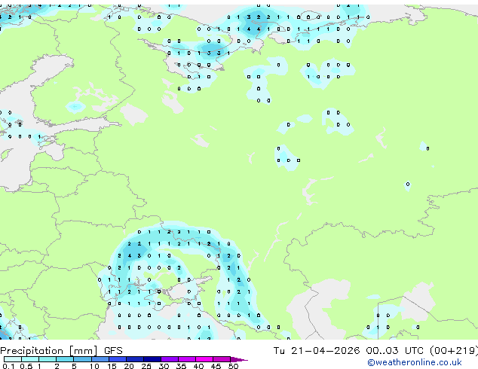Image resolution: width=478 pixels, height=369 pixels.
Task: Click the '0.1' legend label
Action: (x=8, y=366)
